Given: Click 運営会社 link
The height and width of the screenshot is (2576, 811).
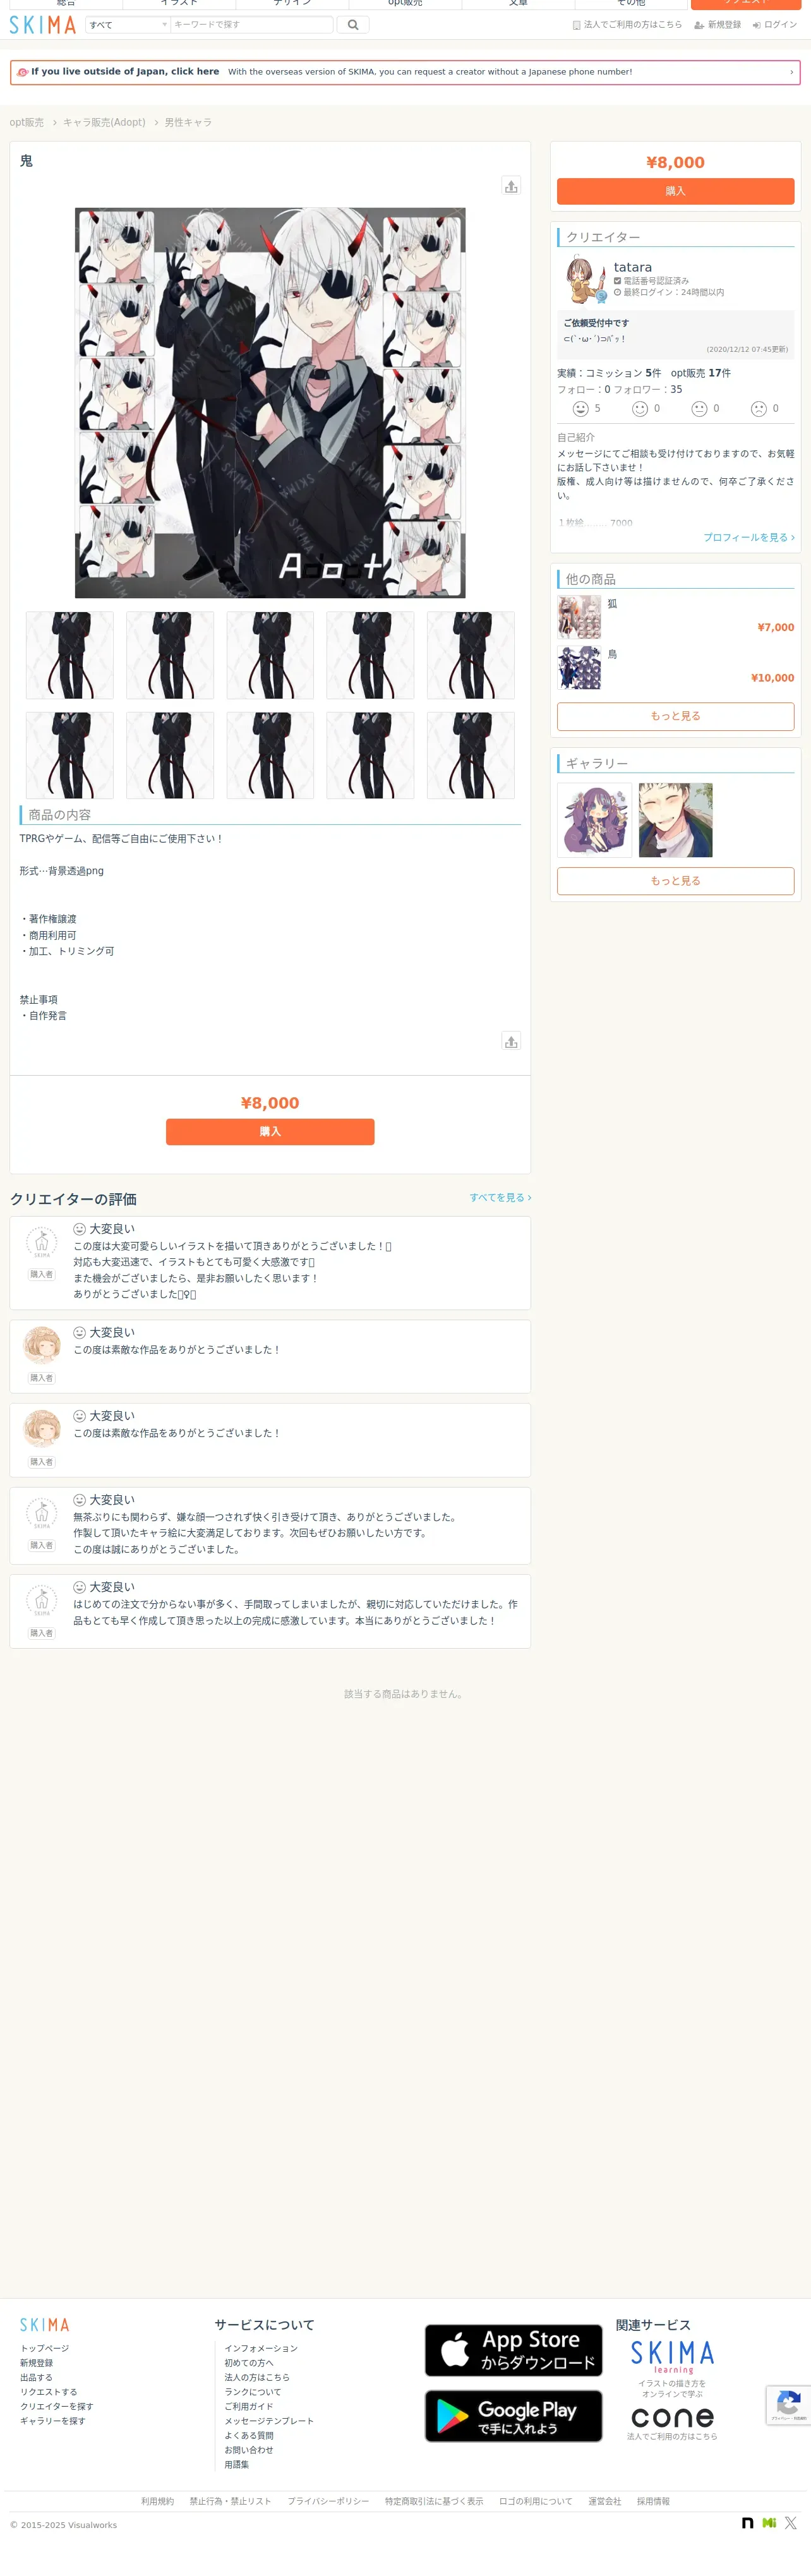Looking at the screenshot, I should tap(604, 2501).
